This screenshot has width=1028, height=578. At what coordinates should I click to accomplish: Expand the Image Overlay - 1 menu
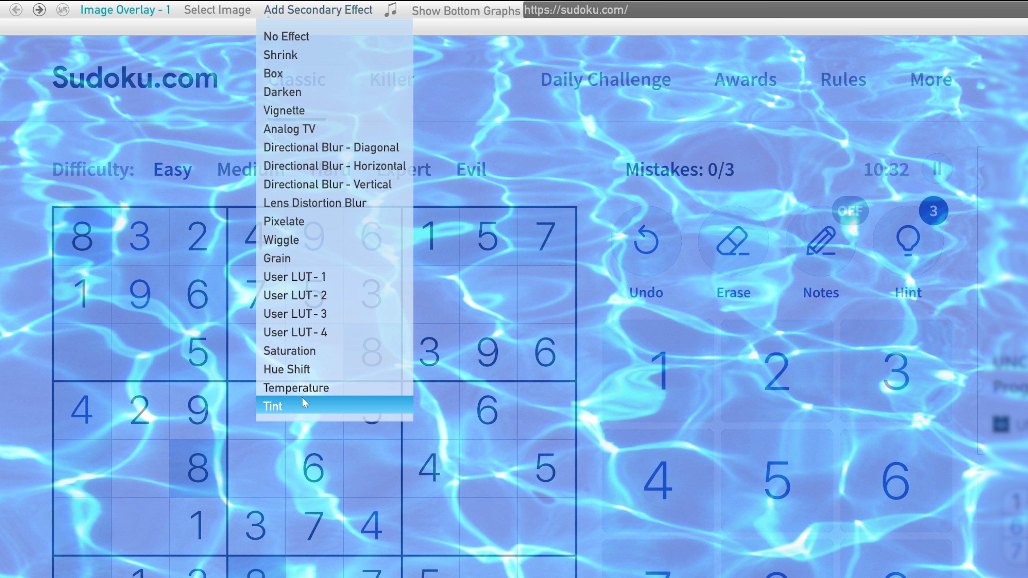pos(125,10)
